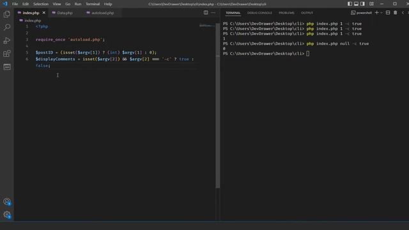Open the Manage gear icon
The image size is (409, 230).
click(7, 215)
